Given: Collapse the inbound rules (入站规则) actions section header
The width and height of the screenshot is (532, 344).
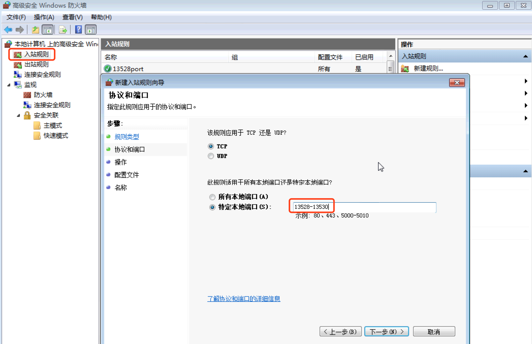Looking at the screenshot, I should [525, 56].
